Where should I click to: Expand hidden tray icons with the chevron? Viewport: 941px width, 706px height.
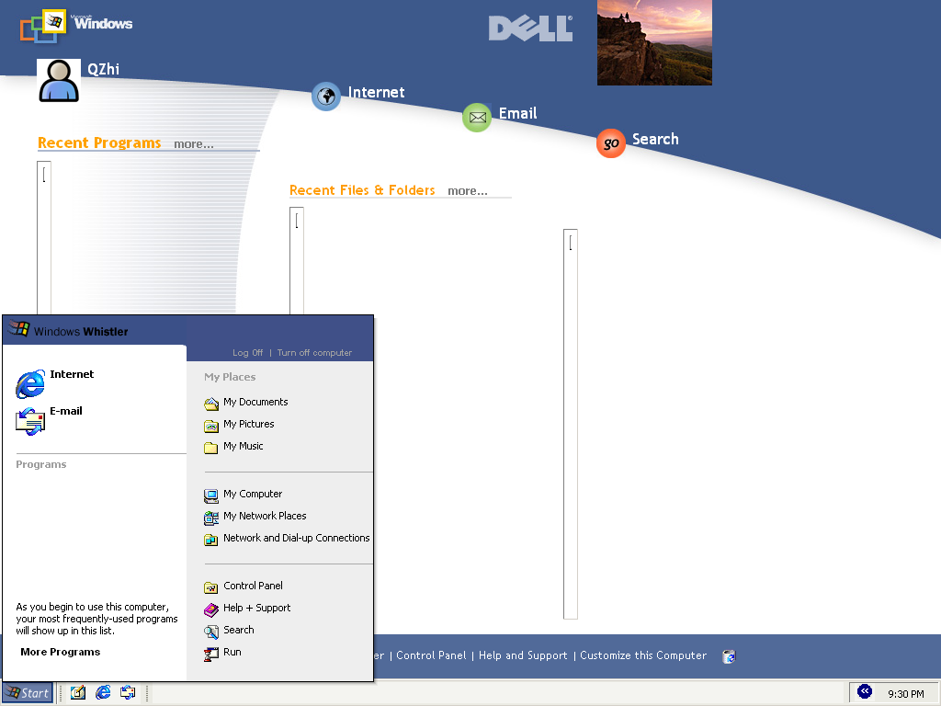864,691
